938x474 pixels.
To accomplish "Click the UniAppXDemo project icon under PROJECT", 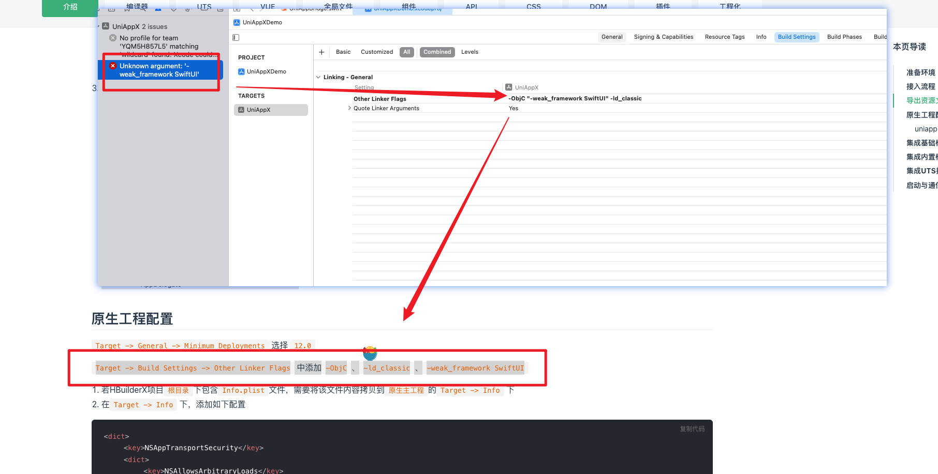I will pos(241,71).
